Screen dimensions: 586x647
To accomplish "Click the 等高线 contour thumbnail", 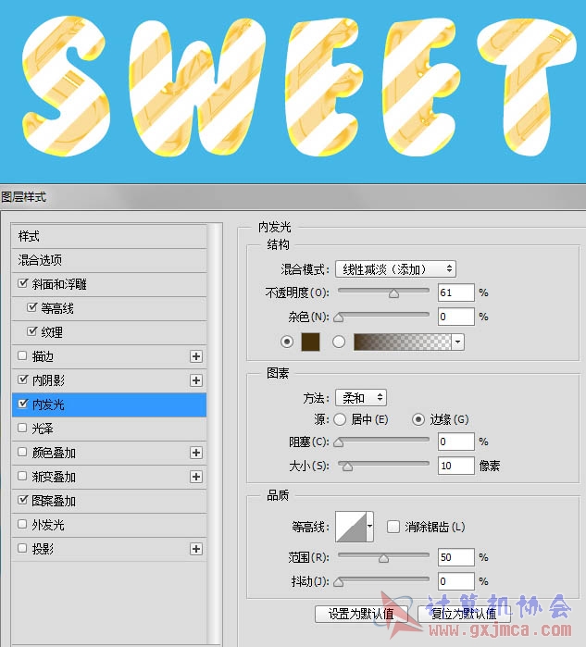I will tap(351, 526).
